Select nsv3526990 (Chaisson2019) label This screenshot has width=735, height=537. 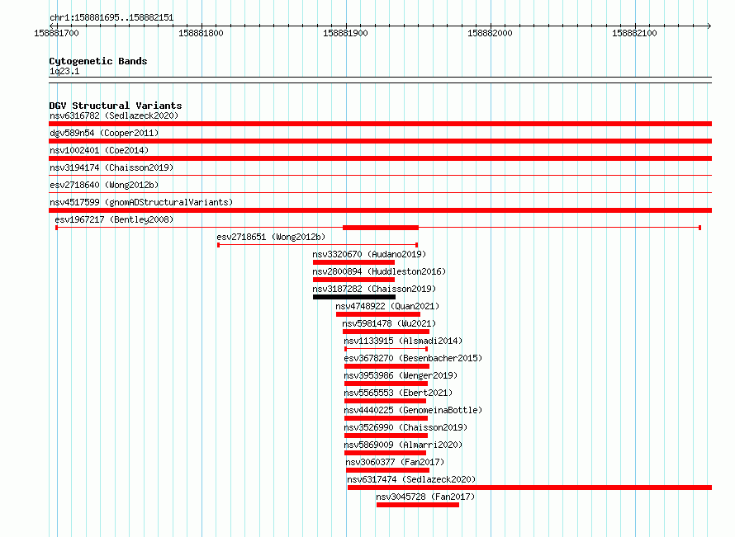405,427
